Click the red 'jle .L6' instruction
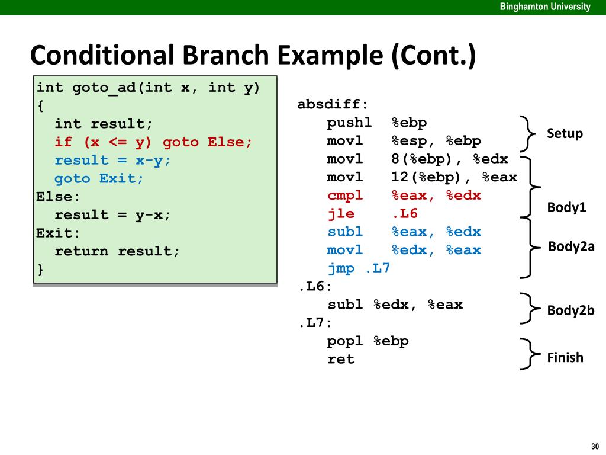Screen dimensions: 606x455 pyautogui.click(x=373, y=214)
